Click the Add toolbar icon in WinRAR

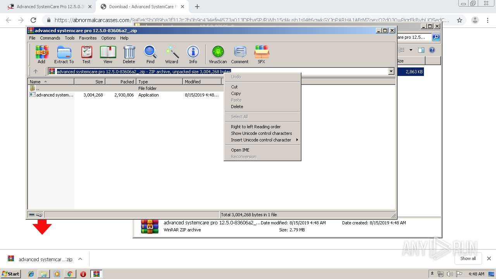[41, 54]
